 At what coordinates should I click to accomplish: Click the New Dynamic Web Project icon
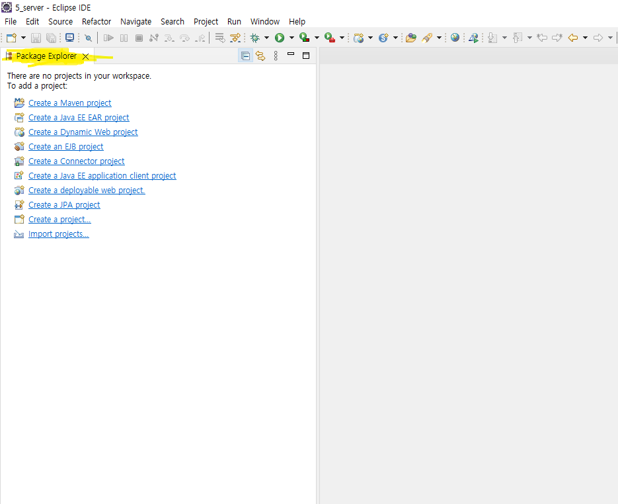(x=358, y=38)
